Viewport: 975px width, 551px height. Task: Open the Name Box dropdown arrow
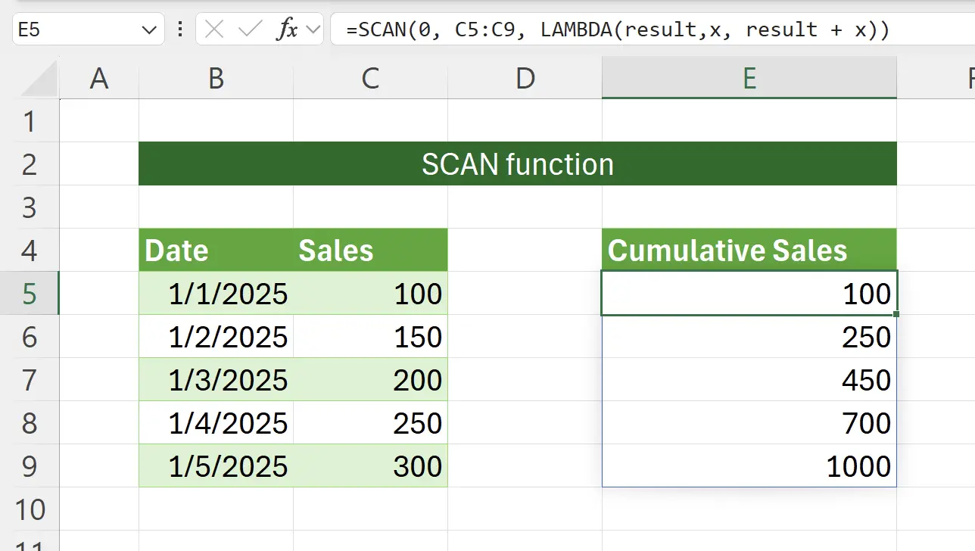point(148,30)
